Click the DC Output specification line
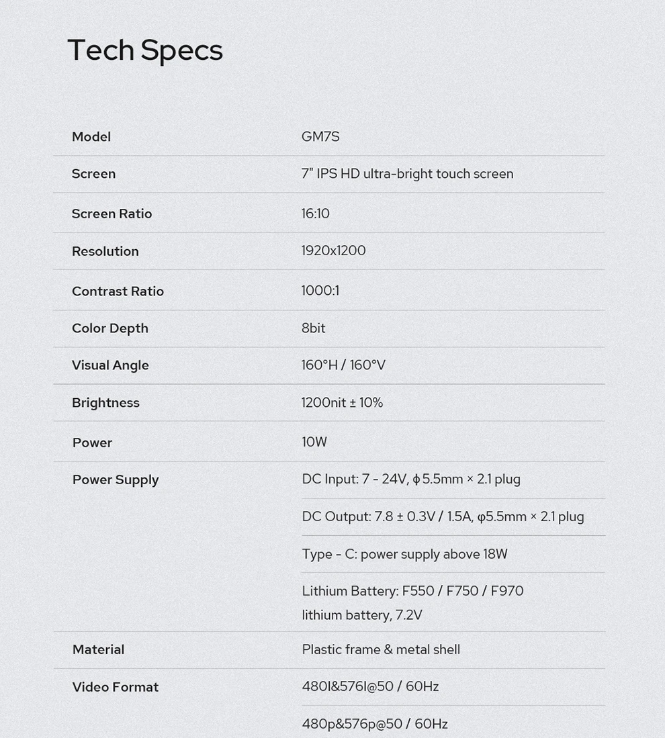 (443, 517)
